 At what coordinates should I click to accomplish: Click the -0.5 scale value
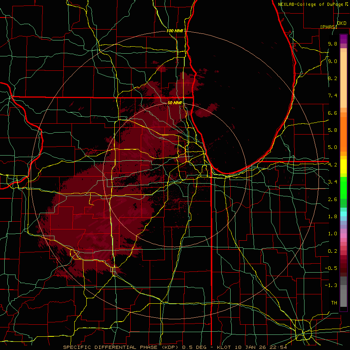[x=331, y=268]
